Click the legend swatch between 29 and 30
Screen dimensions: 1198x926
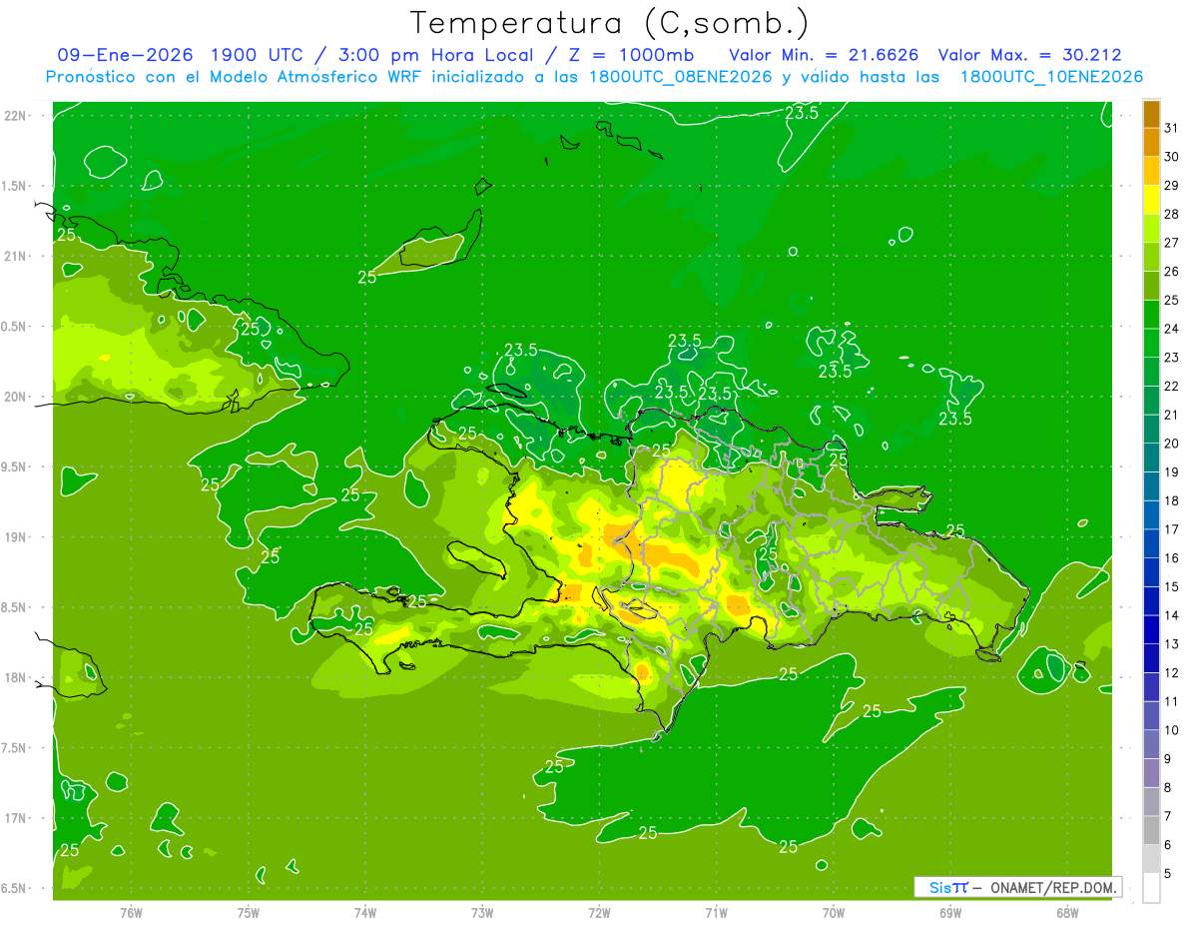(x=1151, y=172)
